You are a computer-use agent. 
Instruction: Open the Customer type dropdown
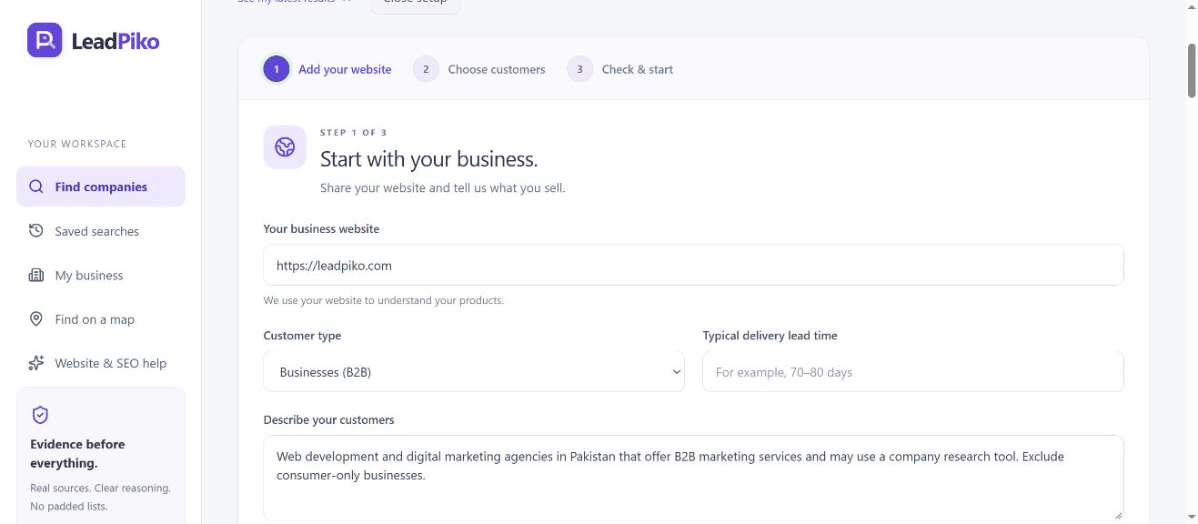click(474, 372)
